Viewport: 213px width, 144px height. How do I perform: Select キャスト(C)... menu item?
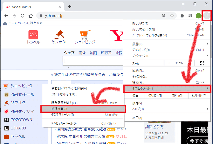pyautogui.click(x=167, y=76)
